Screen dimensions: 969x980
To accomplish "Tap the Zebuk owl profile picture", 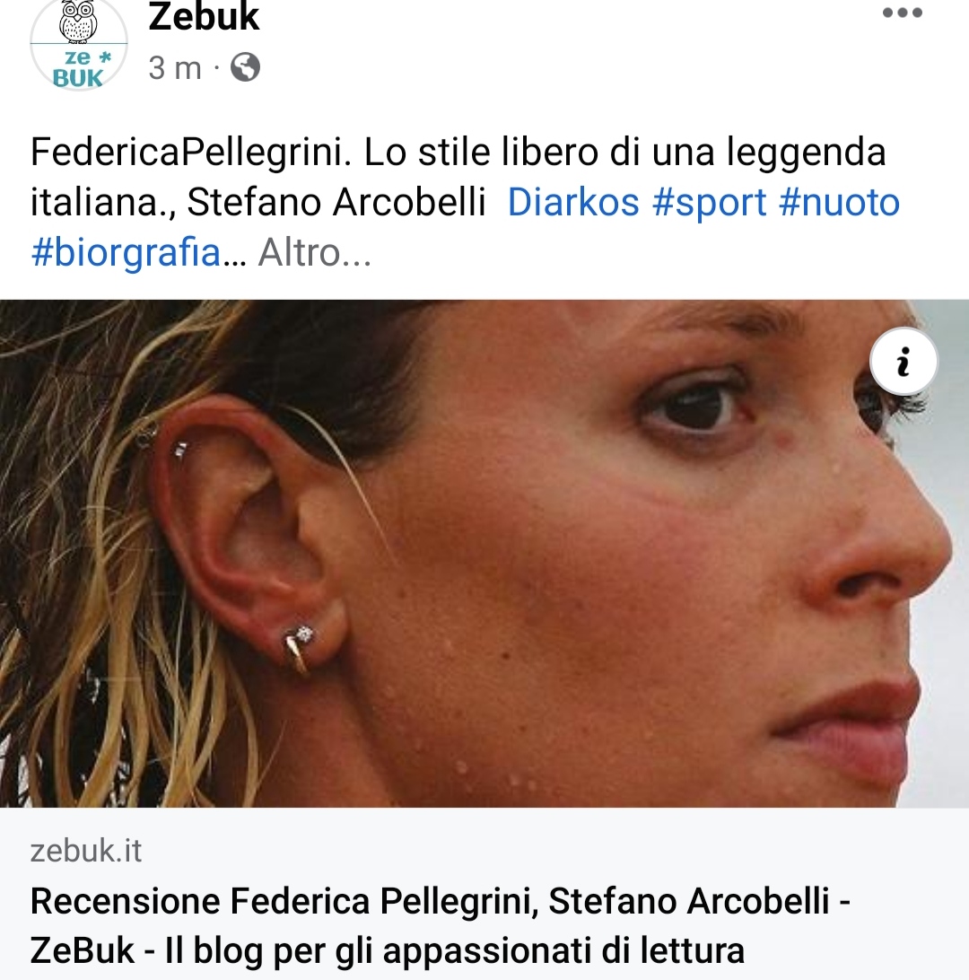I will tap(79, 44).
